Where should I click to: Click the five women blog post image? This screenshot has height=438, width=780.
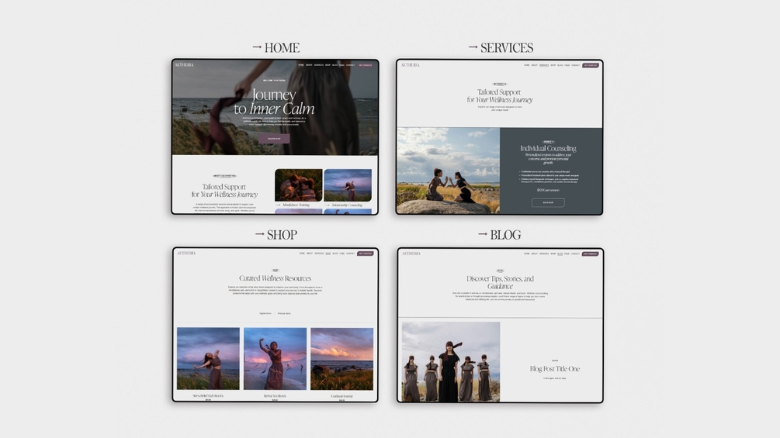[x=451, y=362]
